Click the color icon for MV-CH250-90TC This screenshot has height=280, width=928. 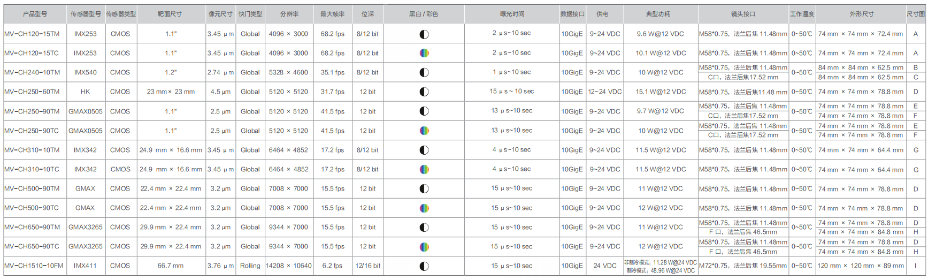(x=424, y=131)
